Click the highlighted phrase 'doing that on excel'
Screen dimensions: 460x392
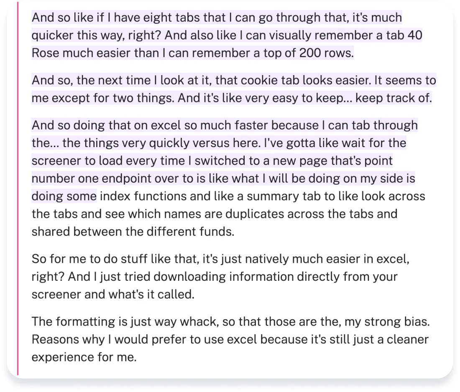[x=127, y=125]
